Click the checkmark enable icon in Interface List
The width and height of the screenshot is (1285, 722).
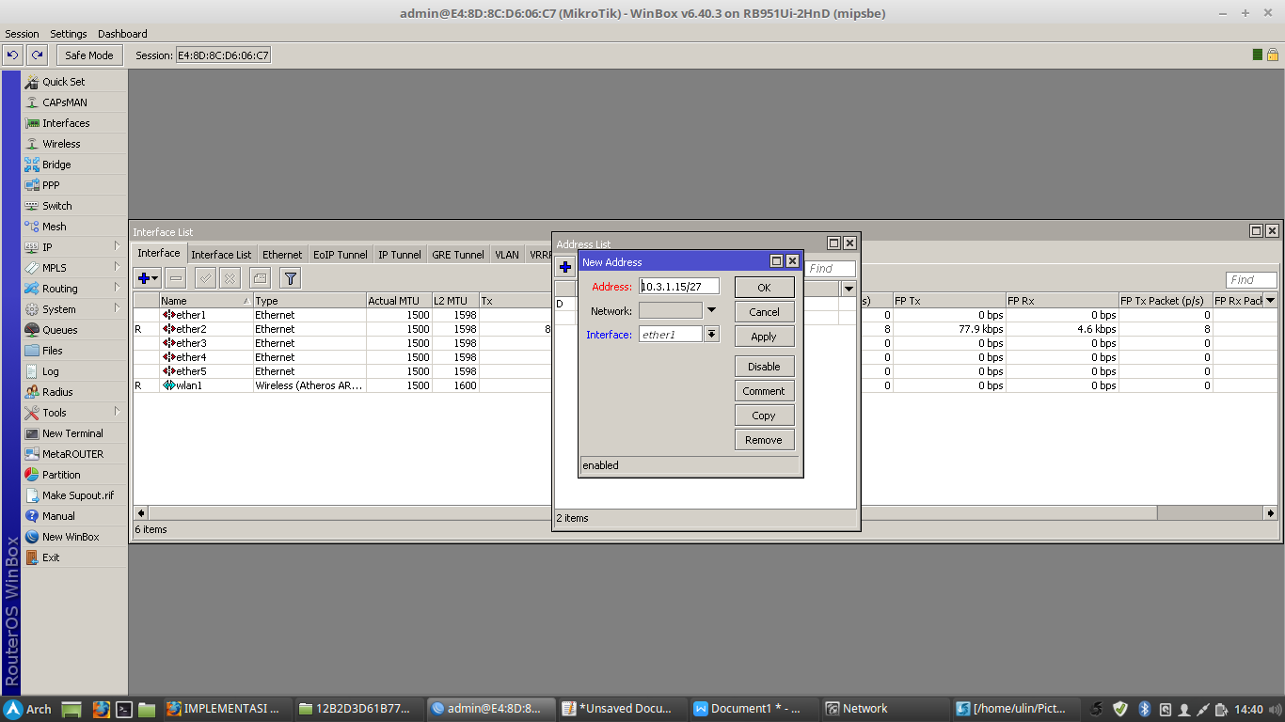205,278
